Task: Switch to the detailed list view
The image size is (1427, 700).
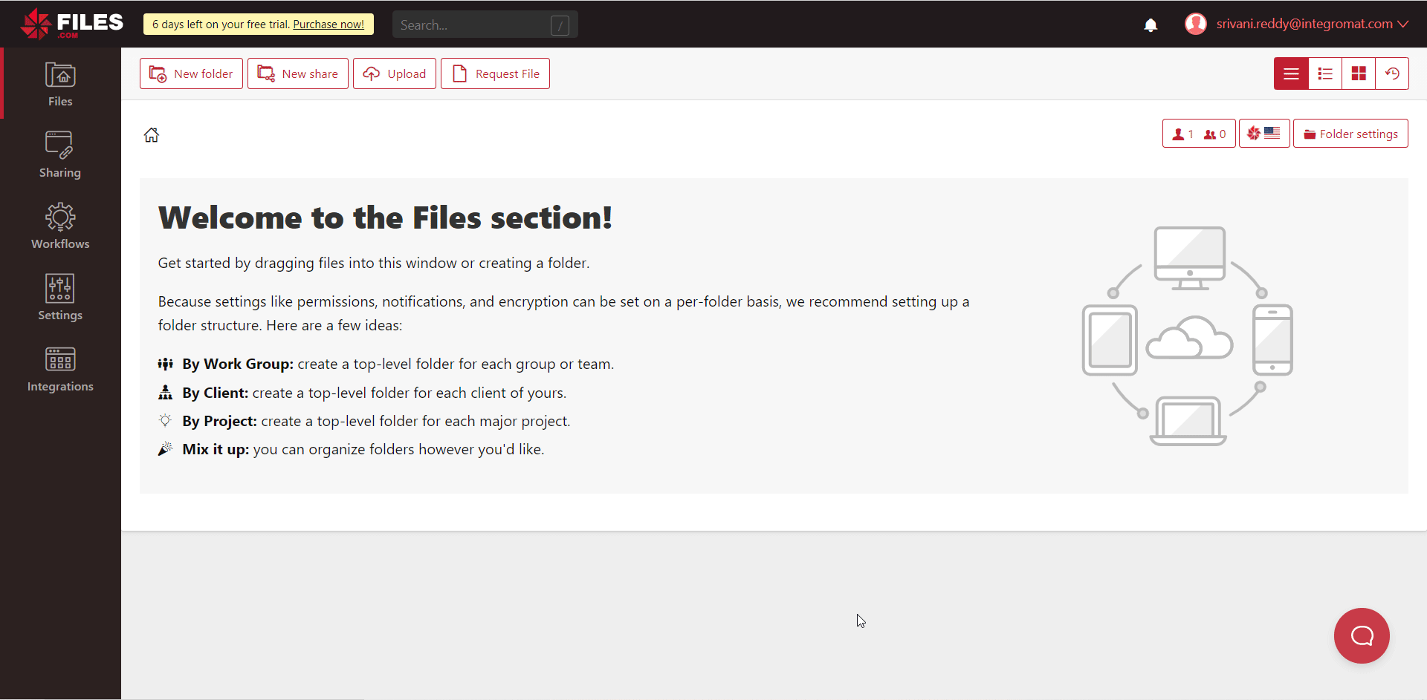Action: [x=1325, y=73]
